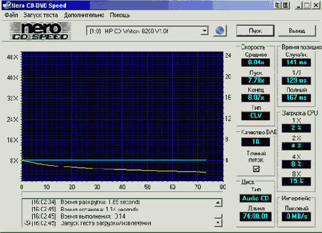322x233 pixels.
Task: Click the end speed value 8.07x
Action: 255,97
